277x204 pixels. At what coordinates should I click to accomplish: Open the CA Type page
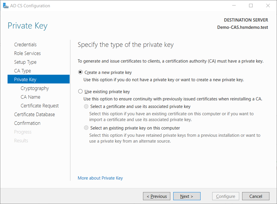pyautogui.click(x=22, y=71)
